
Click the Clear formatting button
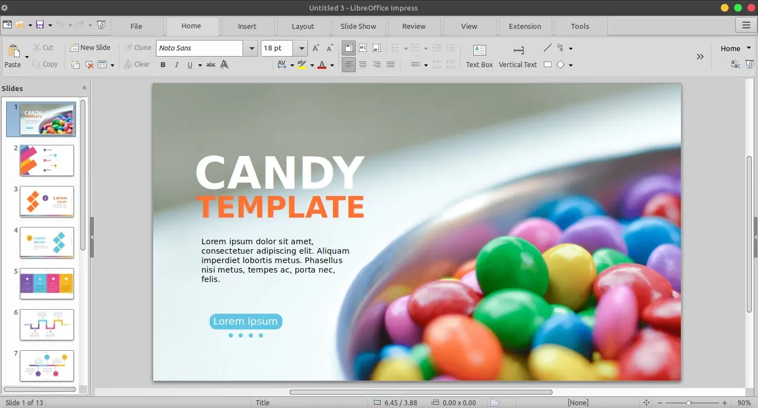coord(137,64)
